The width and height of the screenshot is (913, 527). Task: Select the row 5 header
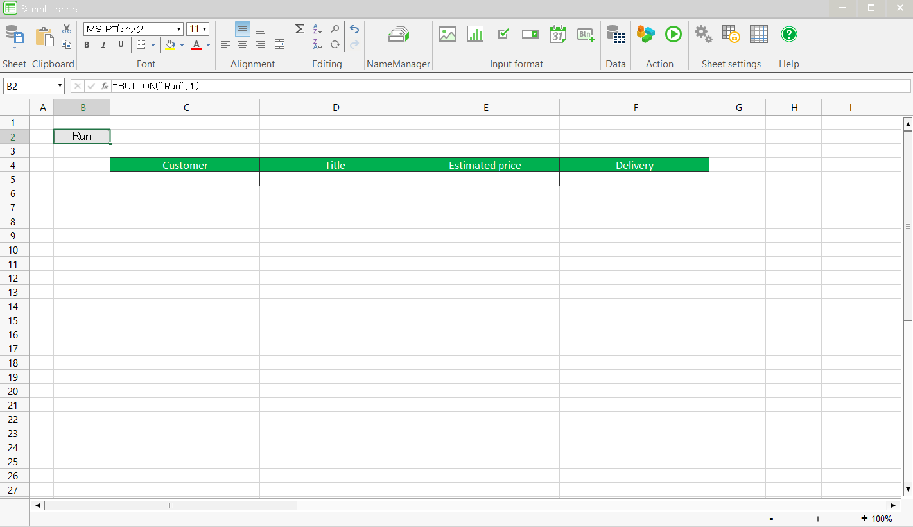point(13,179)
